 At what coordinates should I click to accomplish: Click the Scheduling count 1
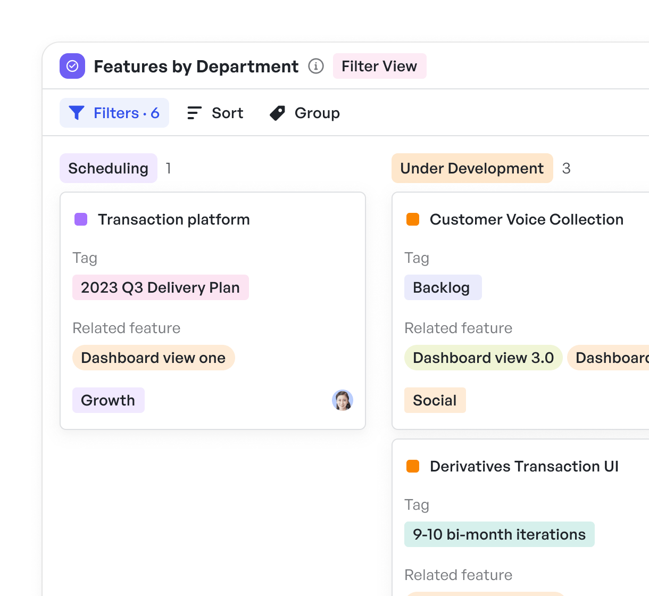[x=169, y=168]
